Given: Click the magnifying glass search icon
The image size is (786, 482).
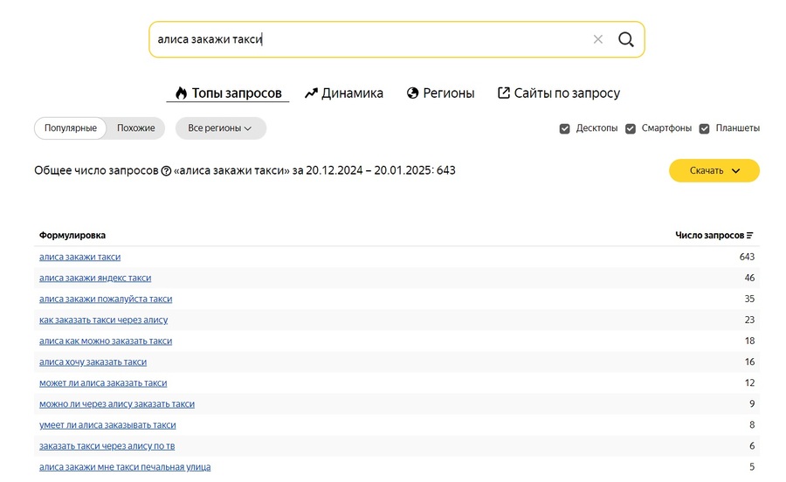Looking at the screenshot, I should pyautogui.click(x=625, y=39).
